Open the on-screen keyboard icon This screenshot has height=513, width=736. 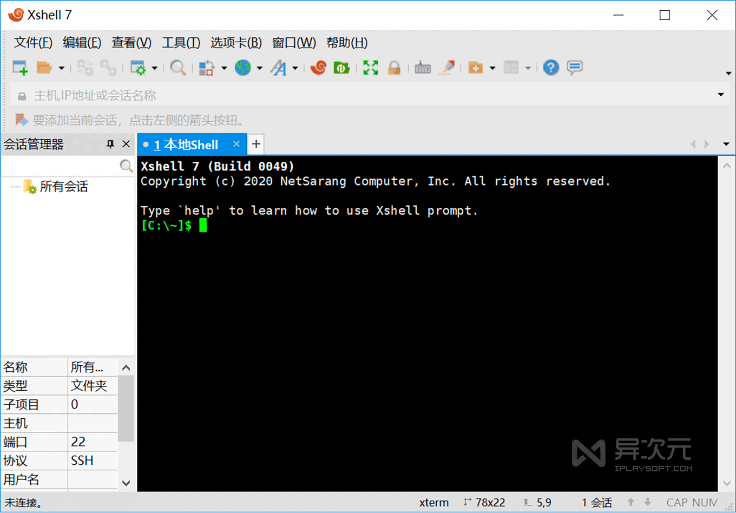click(422, 67)
